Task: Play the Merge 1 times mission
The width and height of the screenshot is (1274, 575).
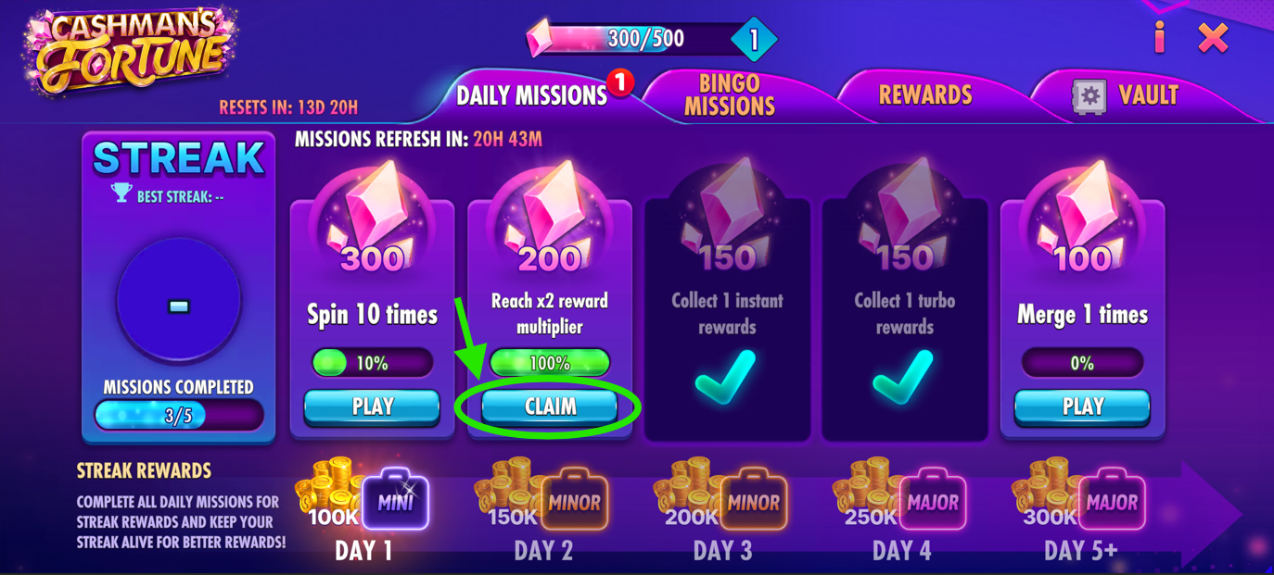Action: tap(1082, 406)
